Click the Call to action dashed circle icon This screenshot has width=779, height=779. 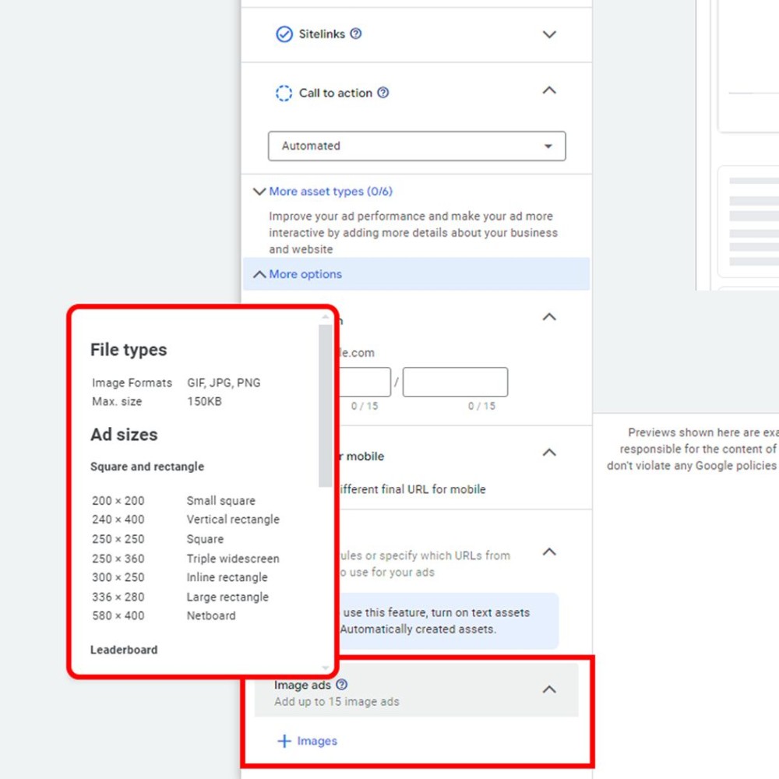click(x=284, y=93)
